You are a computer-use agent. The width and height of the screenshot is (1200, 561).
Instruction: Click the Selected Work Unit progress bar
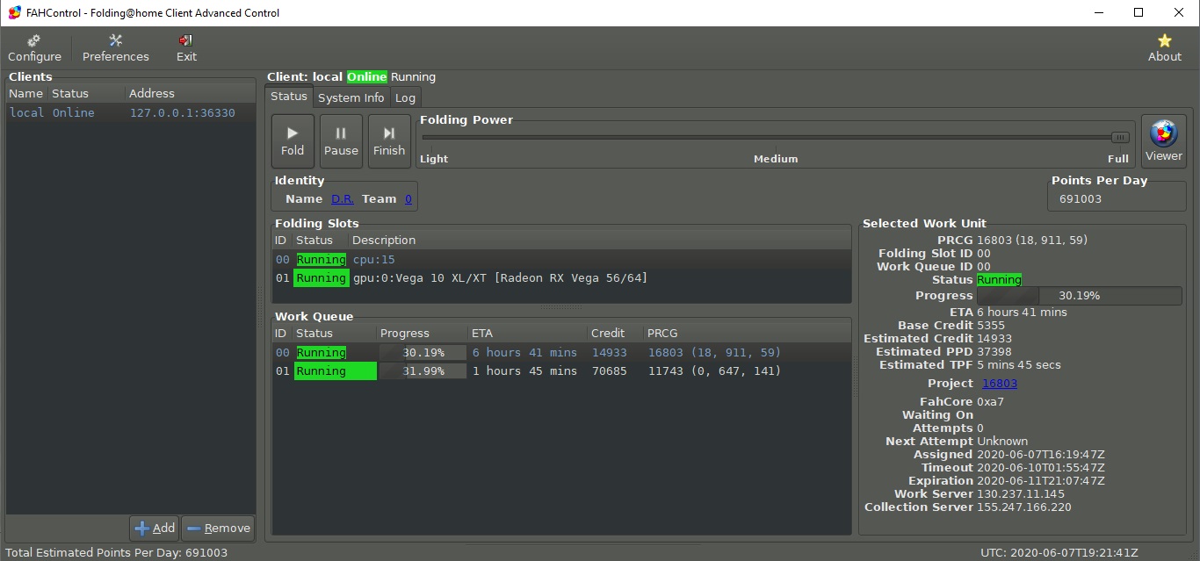[x=1080, y=296]
